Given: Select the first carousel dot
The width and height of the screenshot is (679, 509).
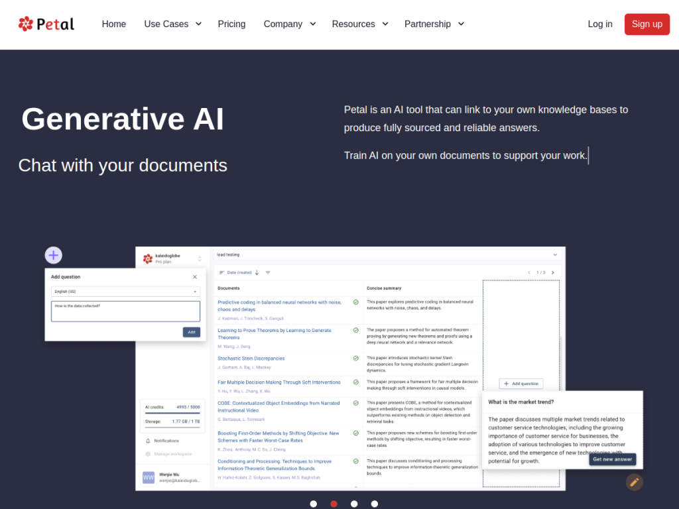Looking at the screenshot, I should tap(314, 504).
